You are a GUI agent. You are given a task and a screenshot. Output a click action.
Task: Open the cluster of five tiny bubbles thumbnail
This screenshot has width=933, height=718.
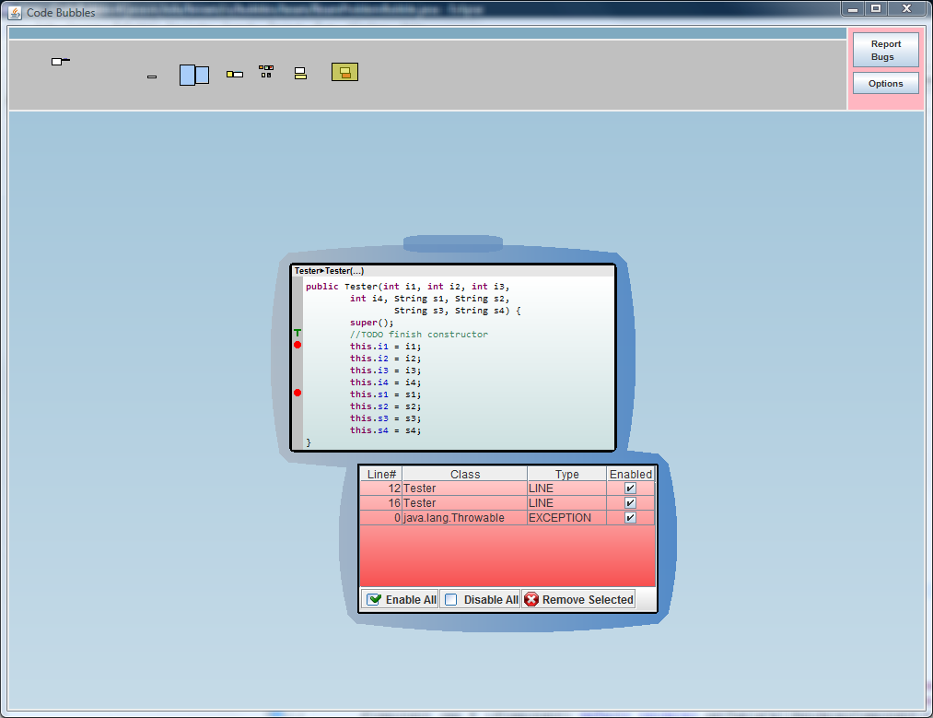[x=266, y=72]
